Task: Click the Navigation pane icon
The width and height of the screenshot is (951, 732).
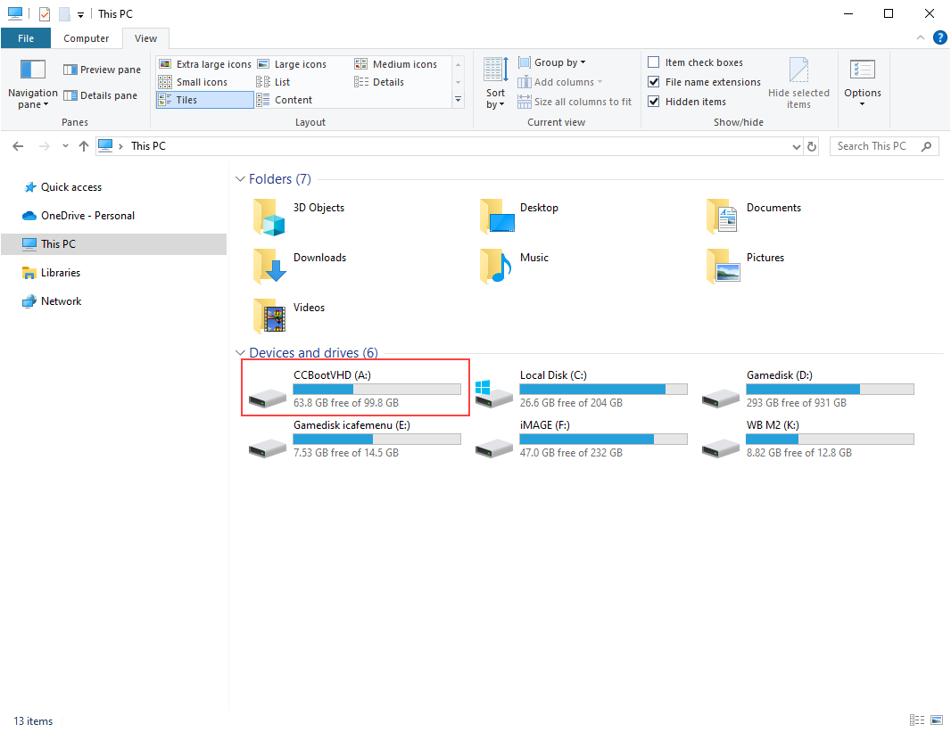Action: [x=32, y=71]
